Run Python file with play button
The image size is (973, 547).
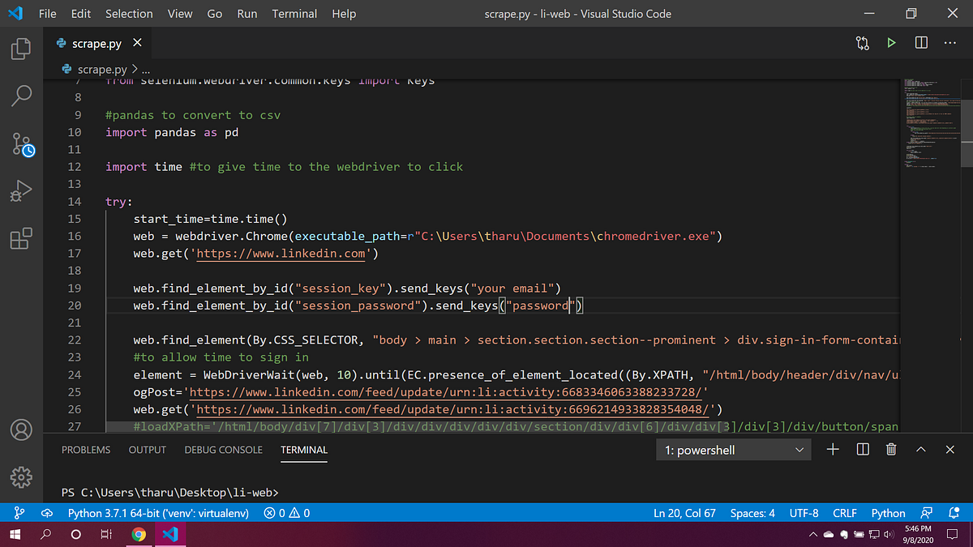coord(892,43)
